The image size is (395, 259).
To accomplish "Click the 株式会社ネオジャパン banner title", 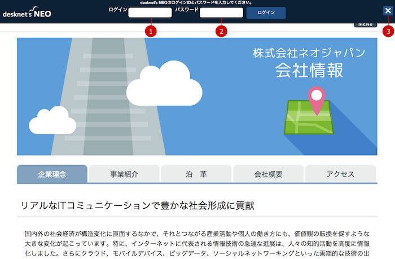I will [309, 53].
